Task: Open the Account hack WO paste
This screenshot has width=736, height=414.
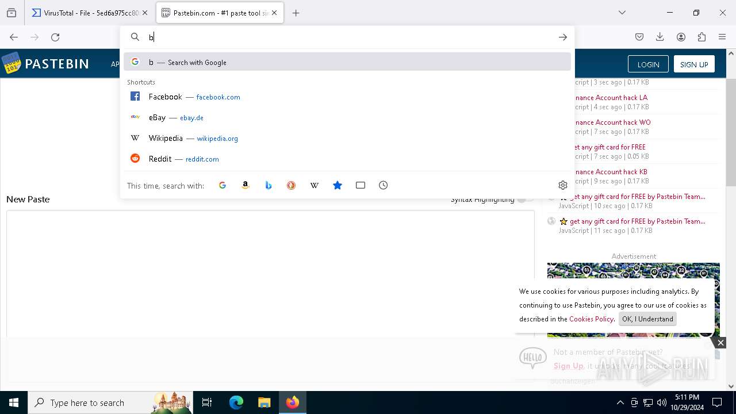Action: 612,122
